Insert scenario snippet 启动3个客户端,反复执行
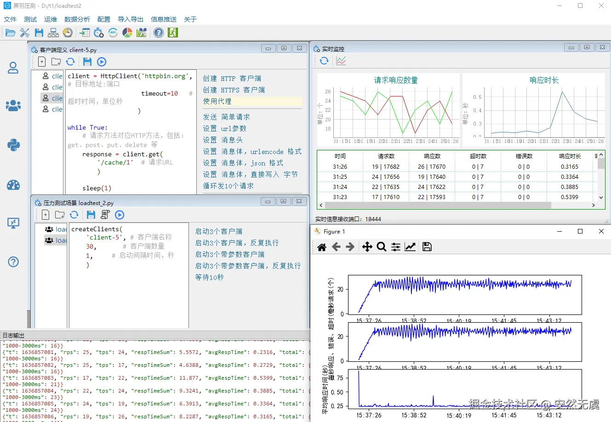Screen dimensions: 611x422 237,243
